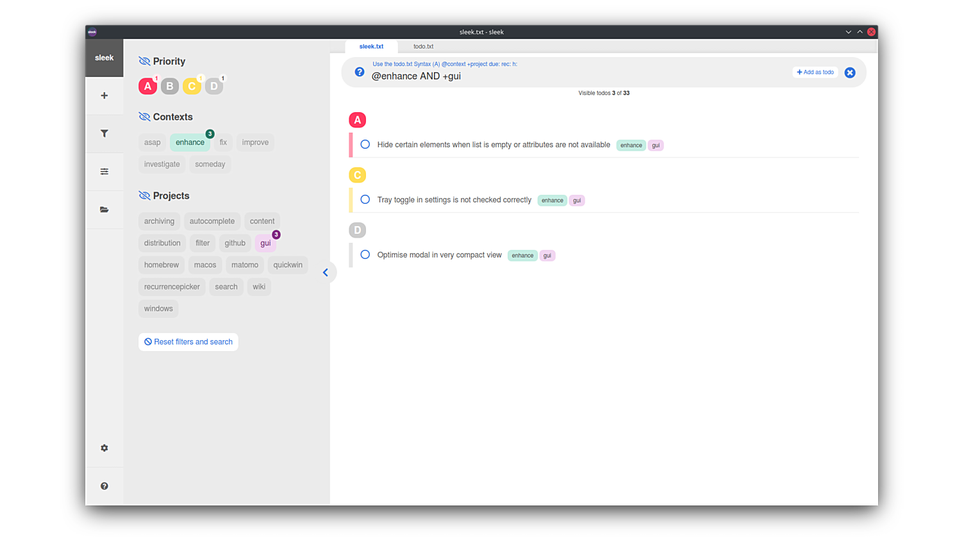Mark 'Optimise modal' todo as done

tap(365, 255)
